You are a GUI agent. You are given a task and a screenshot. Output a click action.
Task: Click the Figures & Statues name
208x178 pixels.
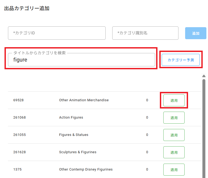pyautogui.click(x=74, y=135)
